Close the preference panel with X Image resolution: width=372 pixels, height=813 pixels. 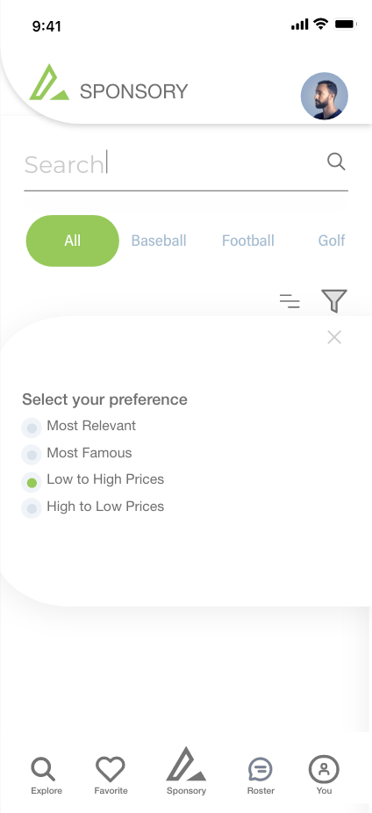[x=334, y=337]
